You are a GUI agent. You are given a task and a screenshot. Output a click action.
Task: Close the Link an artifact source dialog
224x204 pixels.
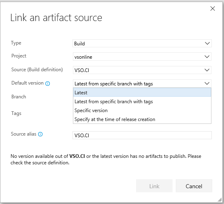tap(213, 8)
